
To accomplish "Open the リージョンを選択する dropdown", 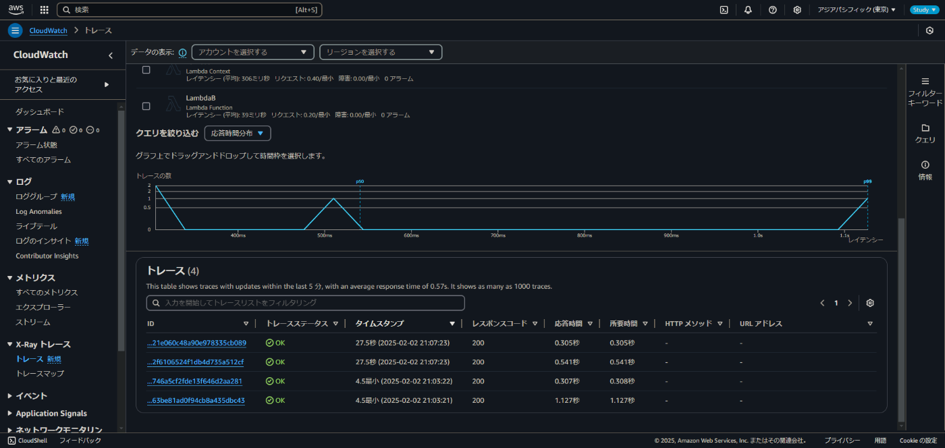I will pos(381,52).
